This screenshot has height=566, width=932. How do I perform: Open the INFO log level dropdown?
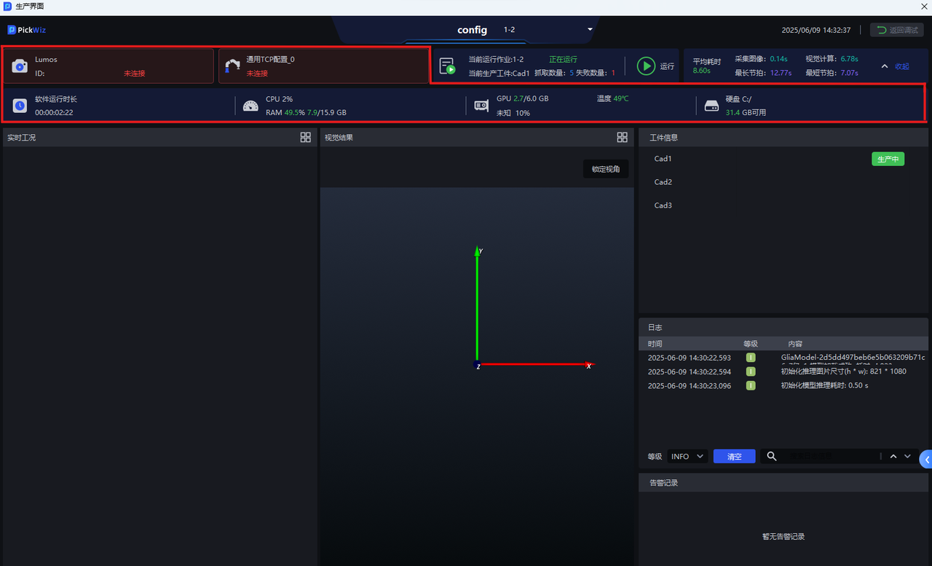coord(687,456)
